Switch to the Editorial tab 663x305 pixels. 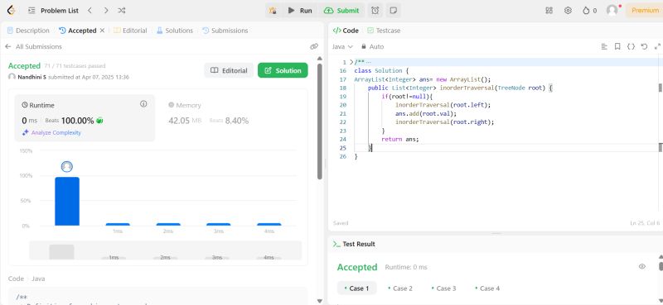[130, 31]
